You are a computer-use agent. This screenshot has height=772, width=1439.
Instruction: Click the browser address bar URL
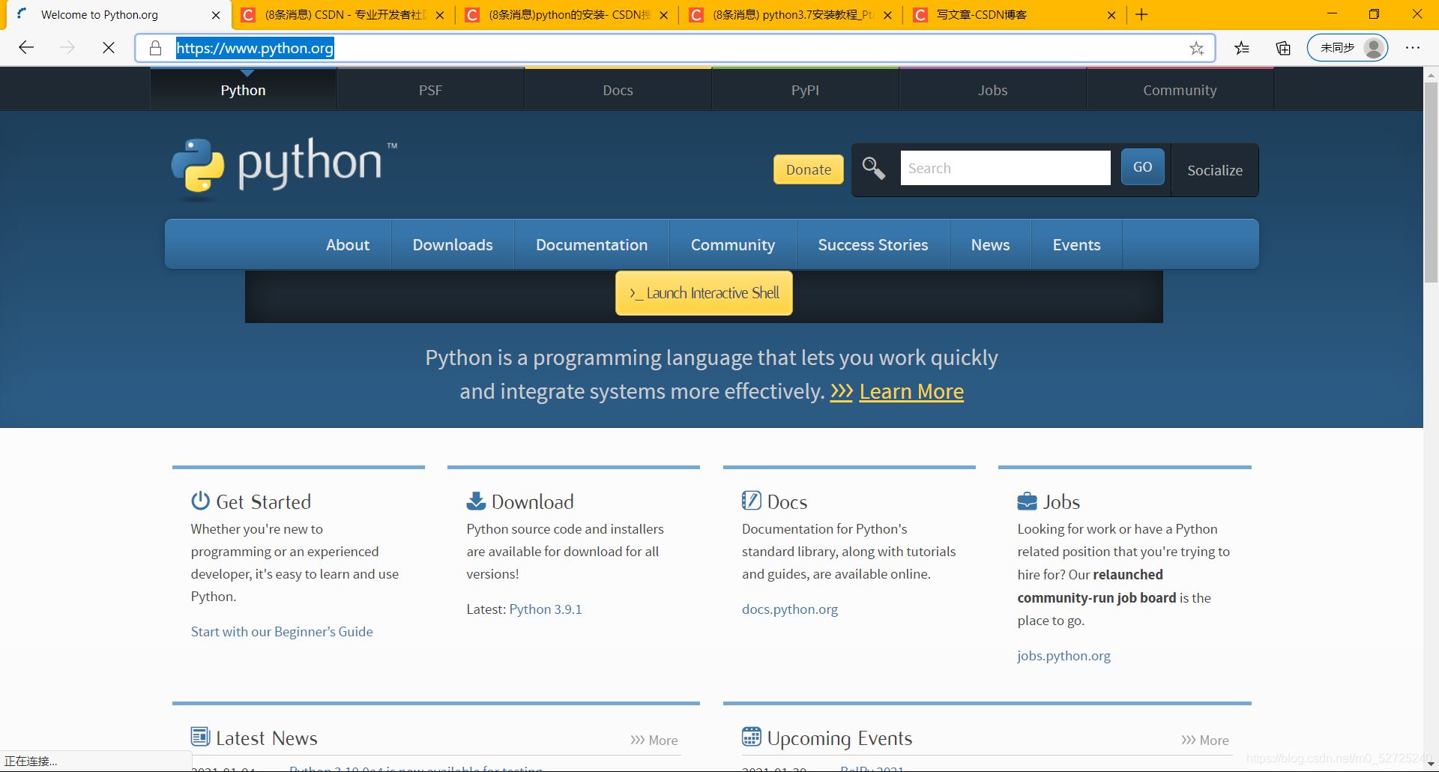click(255, 48)
